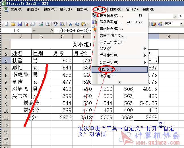
Task: Open the Chart Wizard icon
Action: pyautogui.click(x=153, y=24)
